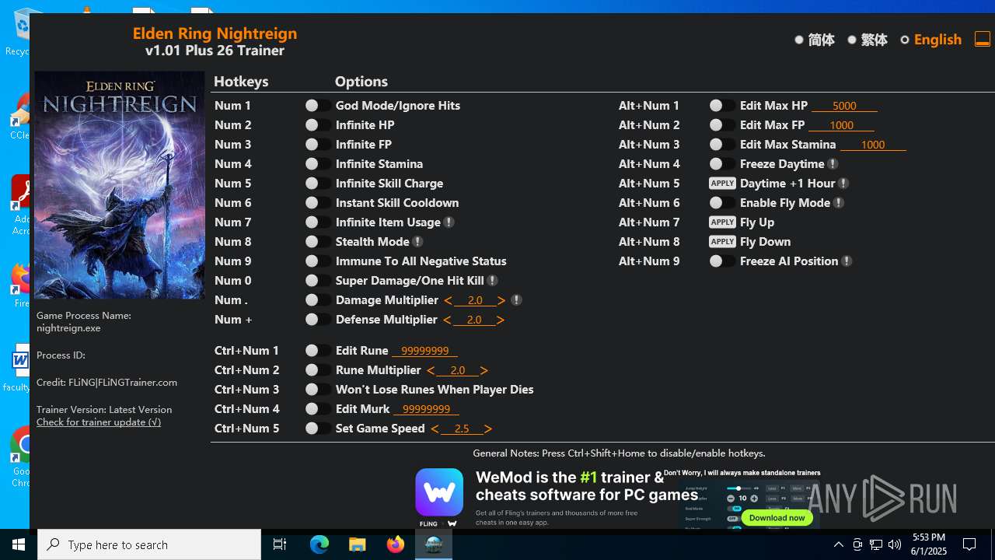Select the 繁体 language radio button
This screenshot has width=995, height=560.
[852, 40]
